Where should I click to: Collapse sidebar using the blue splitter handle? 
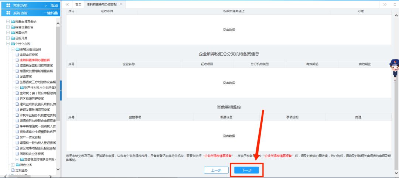[x=61, y=90]
